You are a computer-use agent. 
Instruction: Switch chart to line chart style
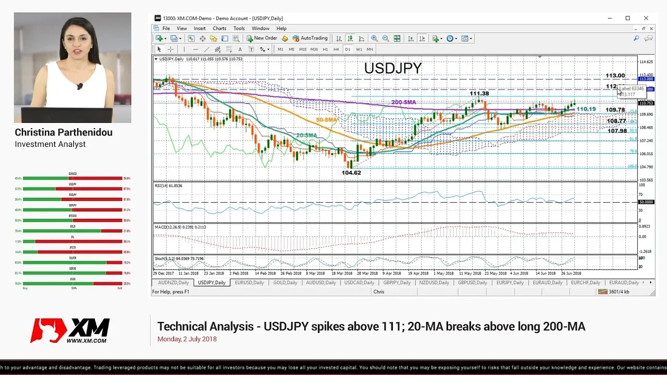361,38
